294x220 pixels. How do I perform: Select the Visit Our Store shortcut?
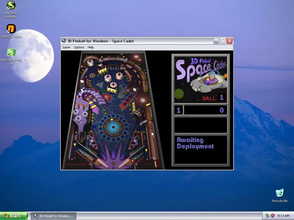(11, 31)
